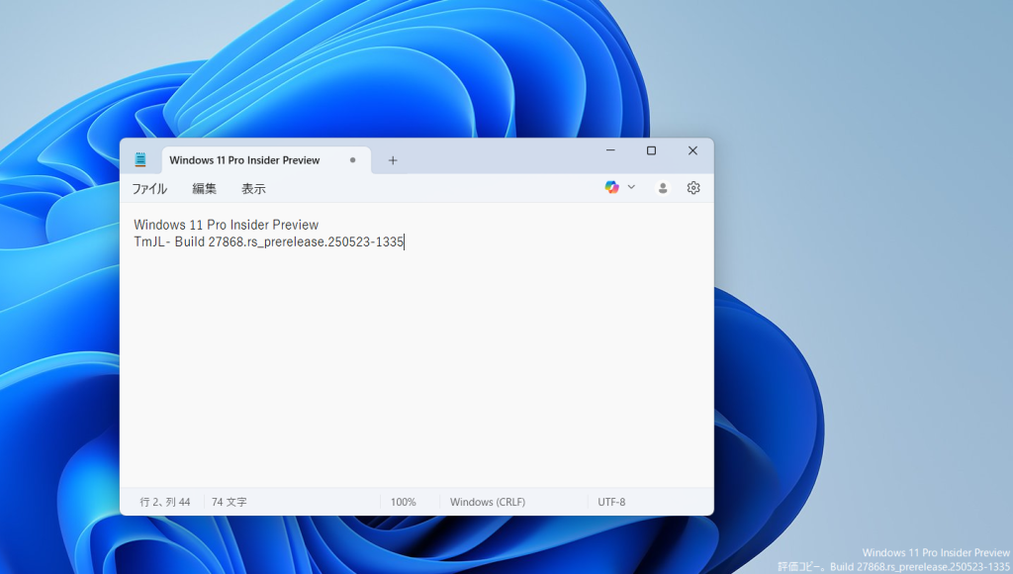
Task: Click the 'TmJL- Build 27868' text line
Action: click(x=269, y=241)
